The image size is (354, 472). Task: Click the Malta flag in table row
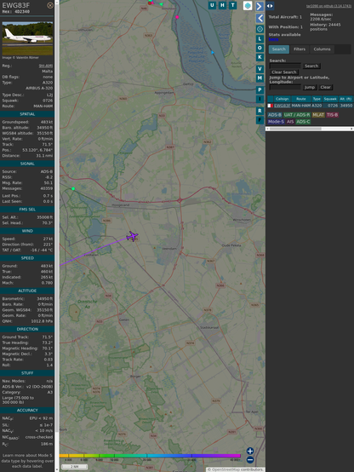[270, 106]
